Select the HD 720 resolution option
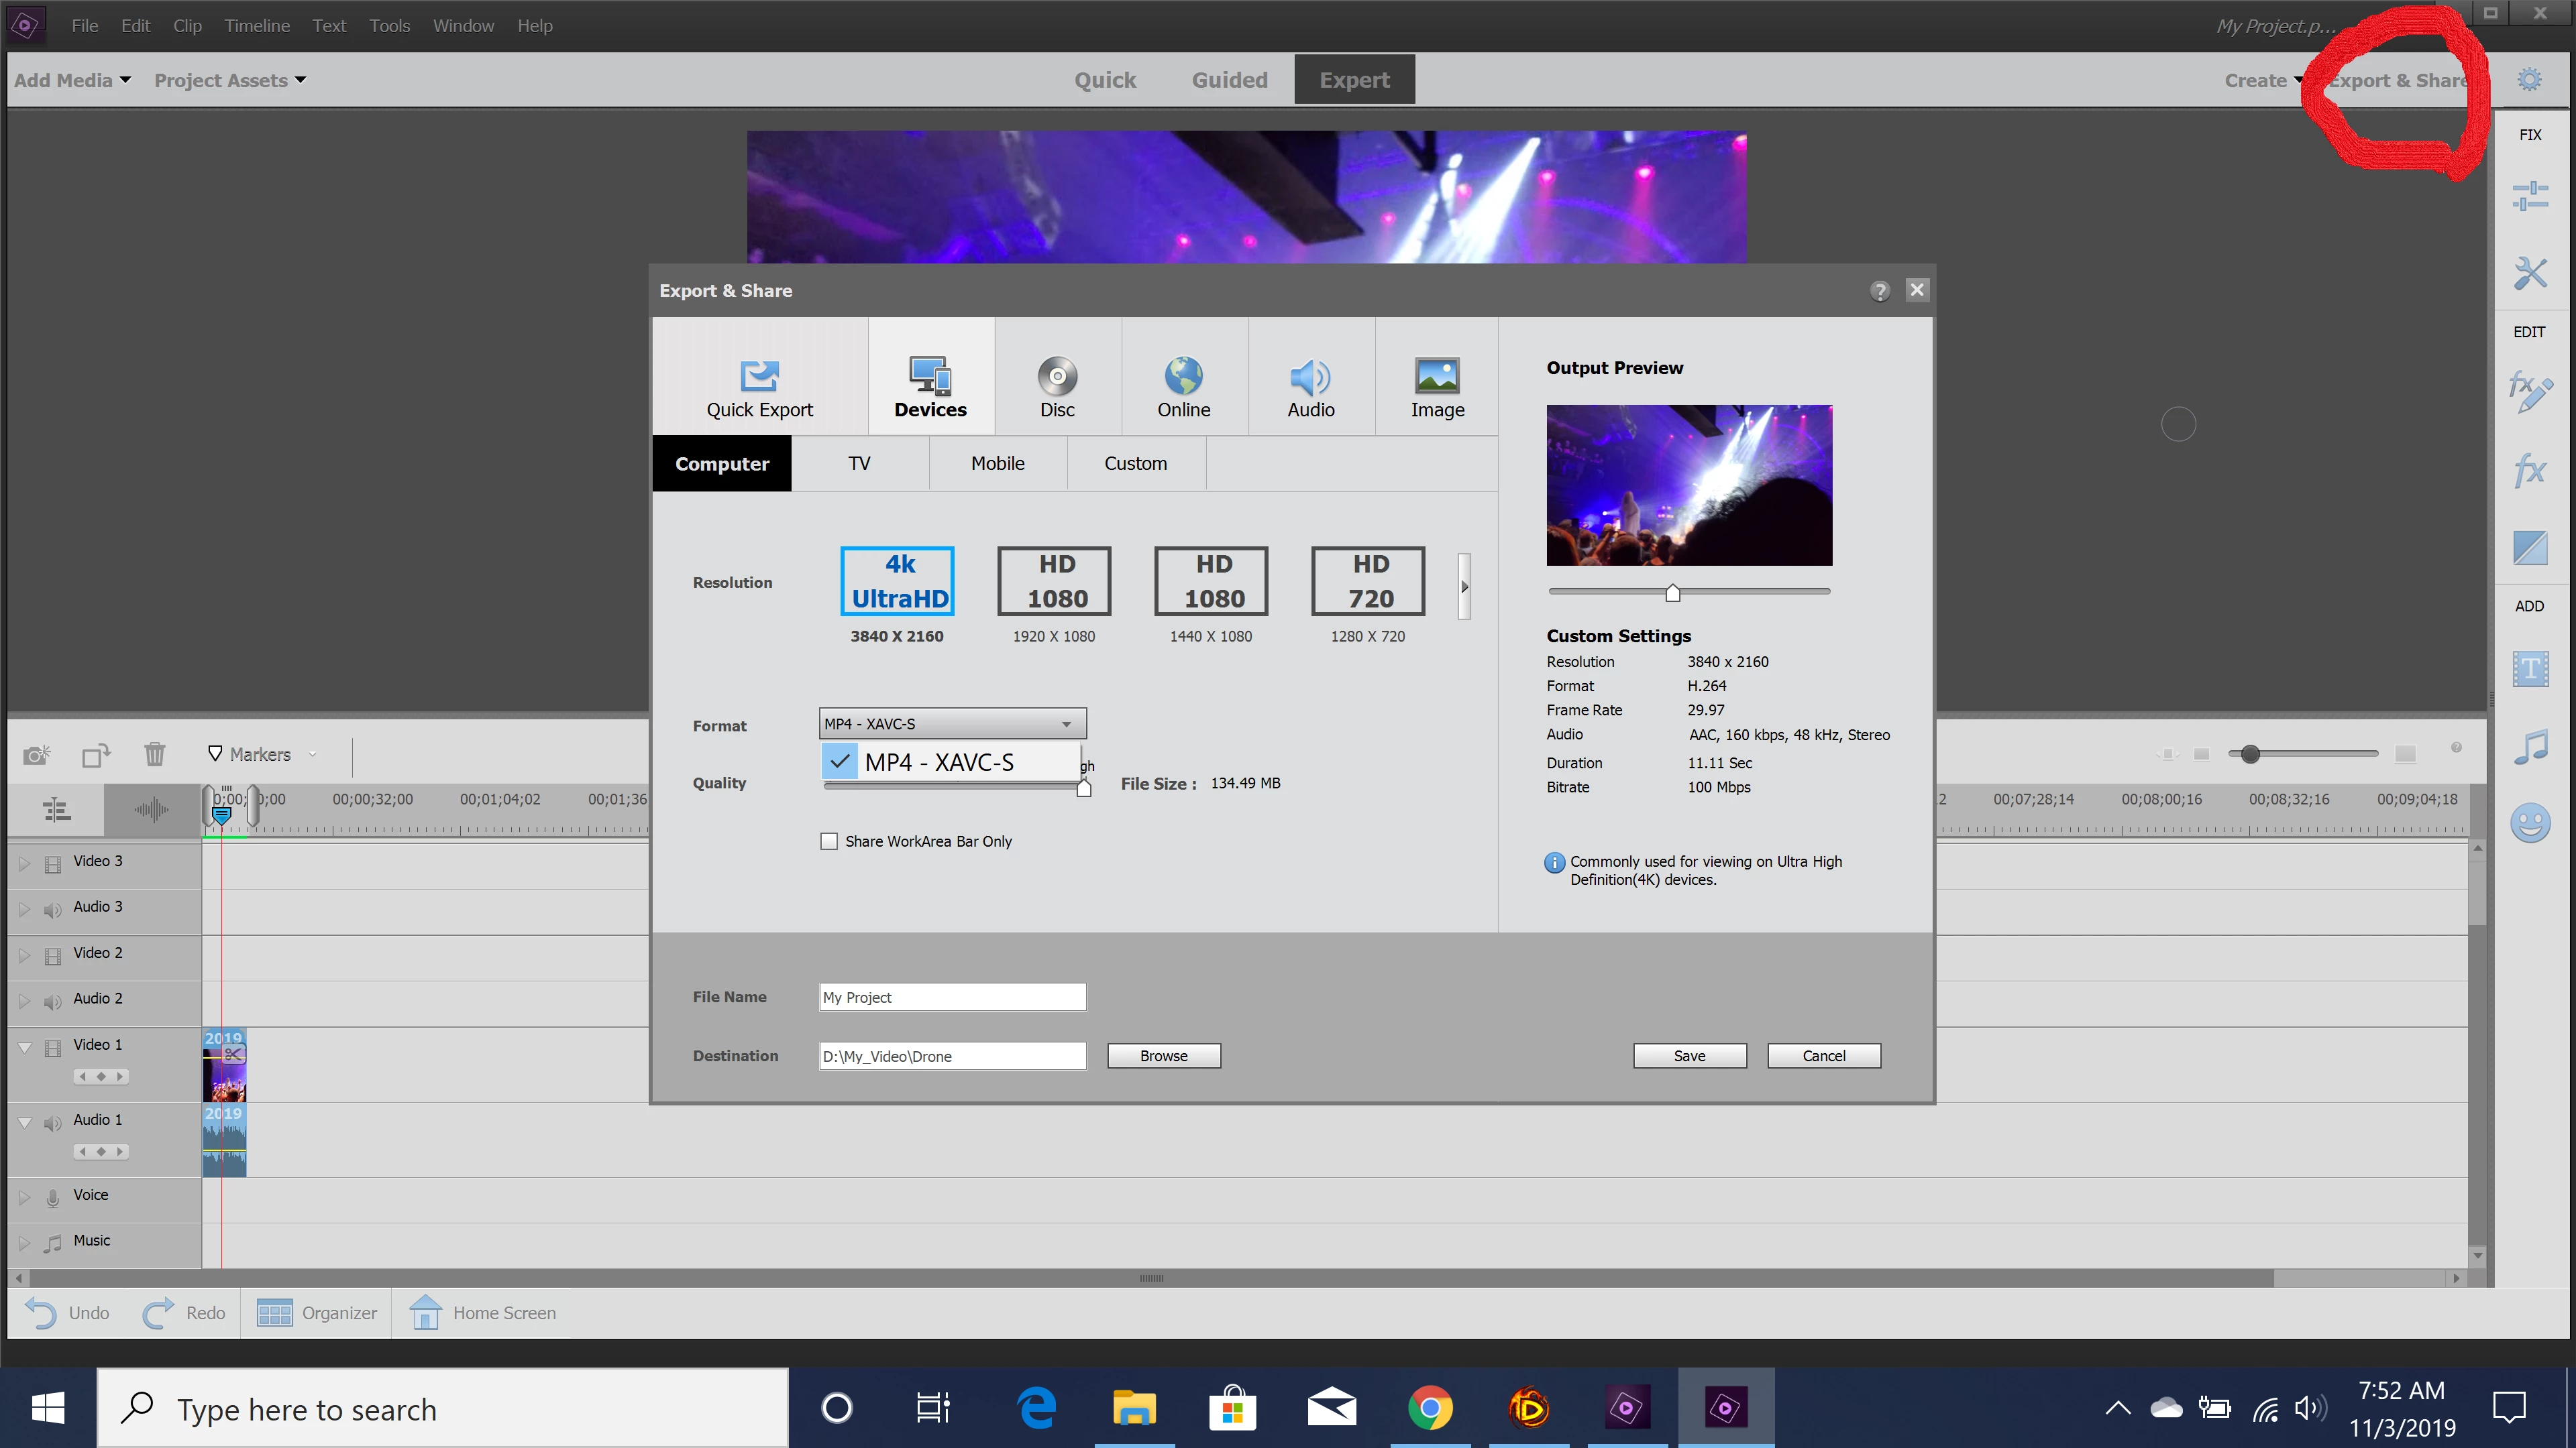The height and width of the screenshot is (1448, 2576). (1368, 582)
